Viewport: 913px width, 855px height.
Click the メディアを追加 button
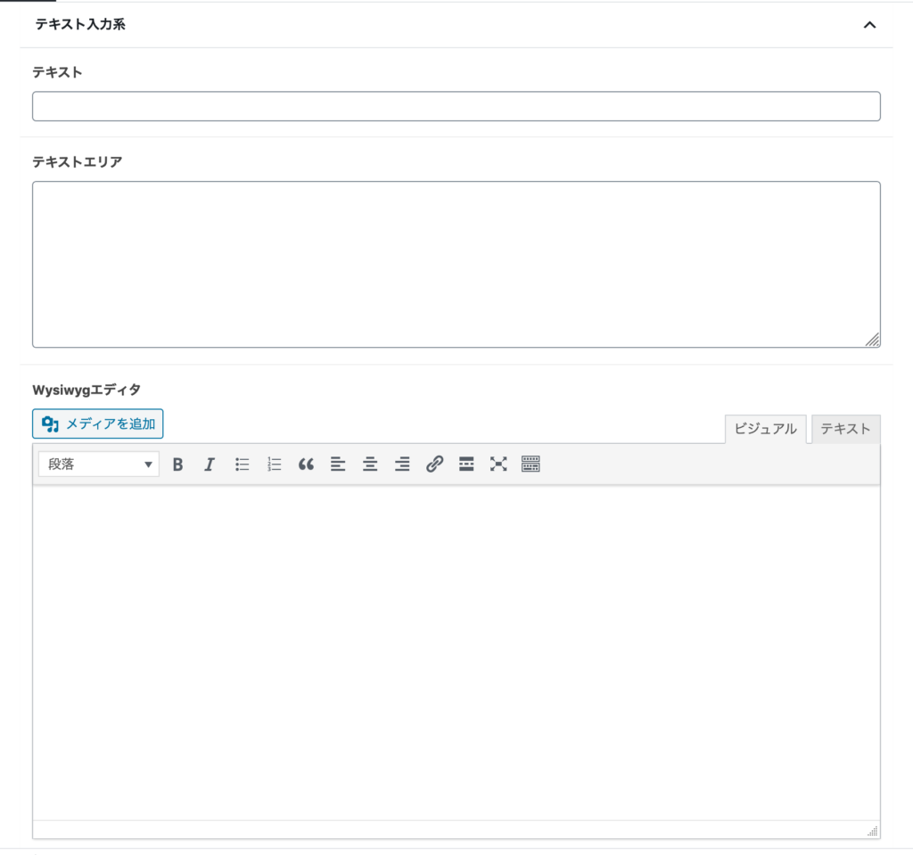98,423
